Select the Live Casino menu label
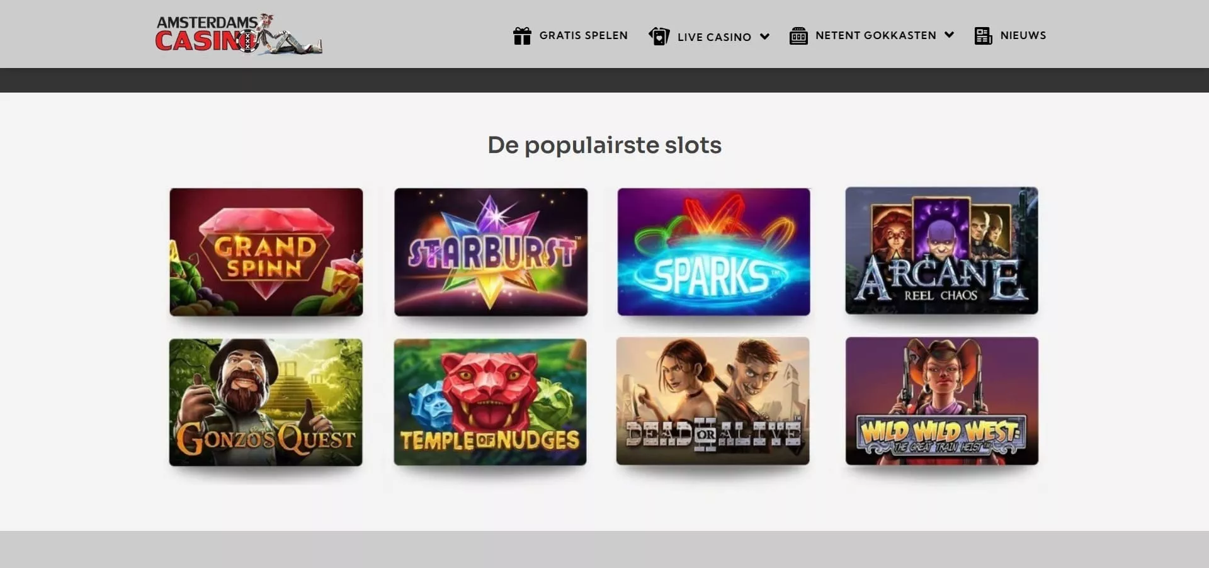 pos(714,37)
